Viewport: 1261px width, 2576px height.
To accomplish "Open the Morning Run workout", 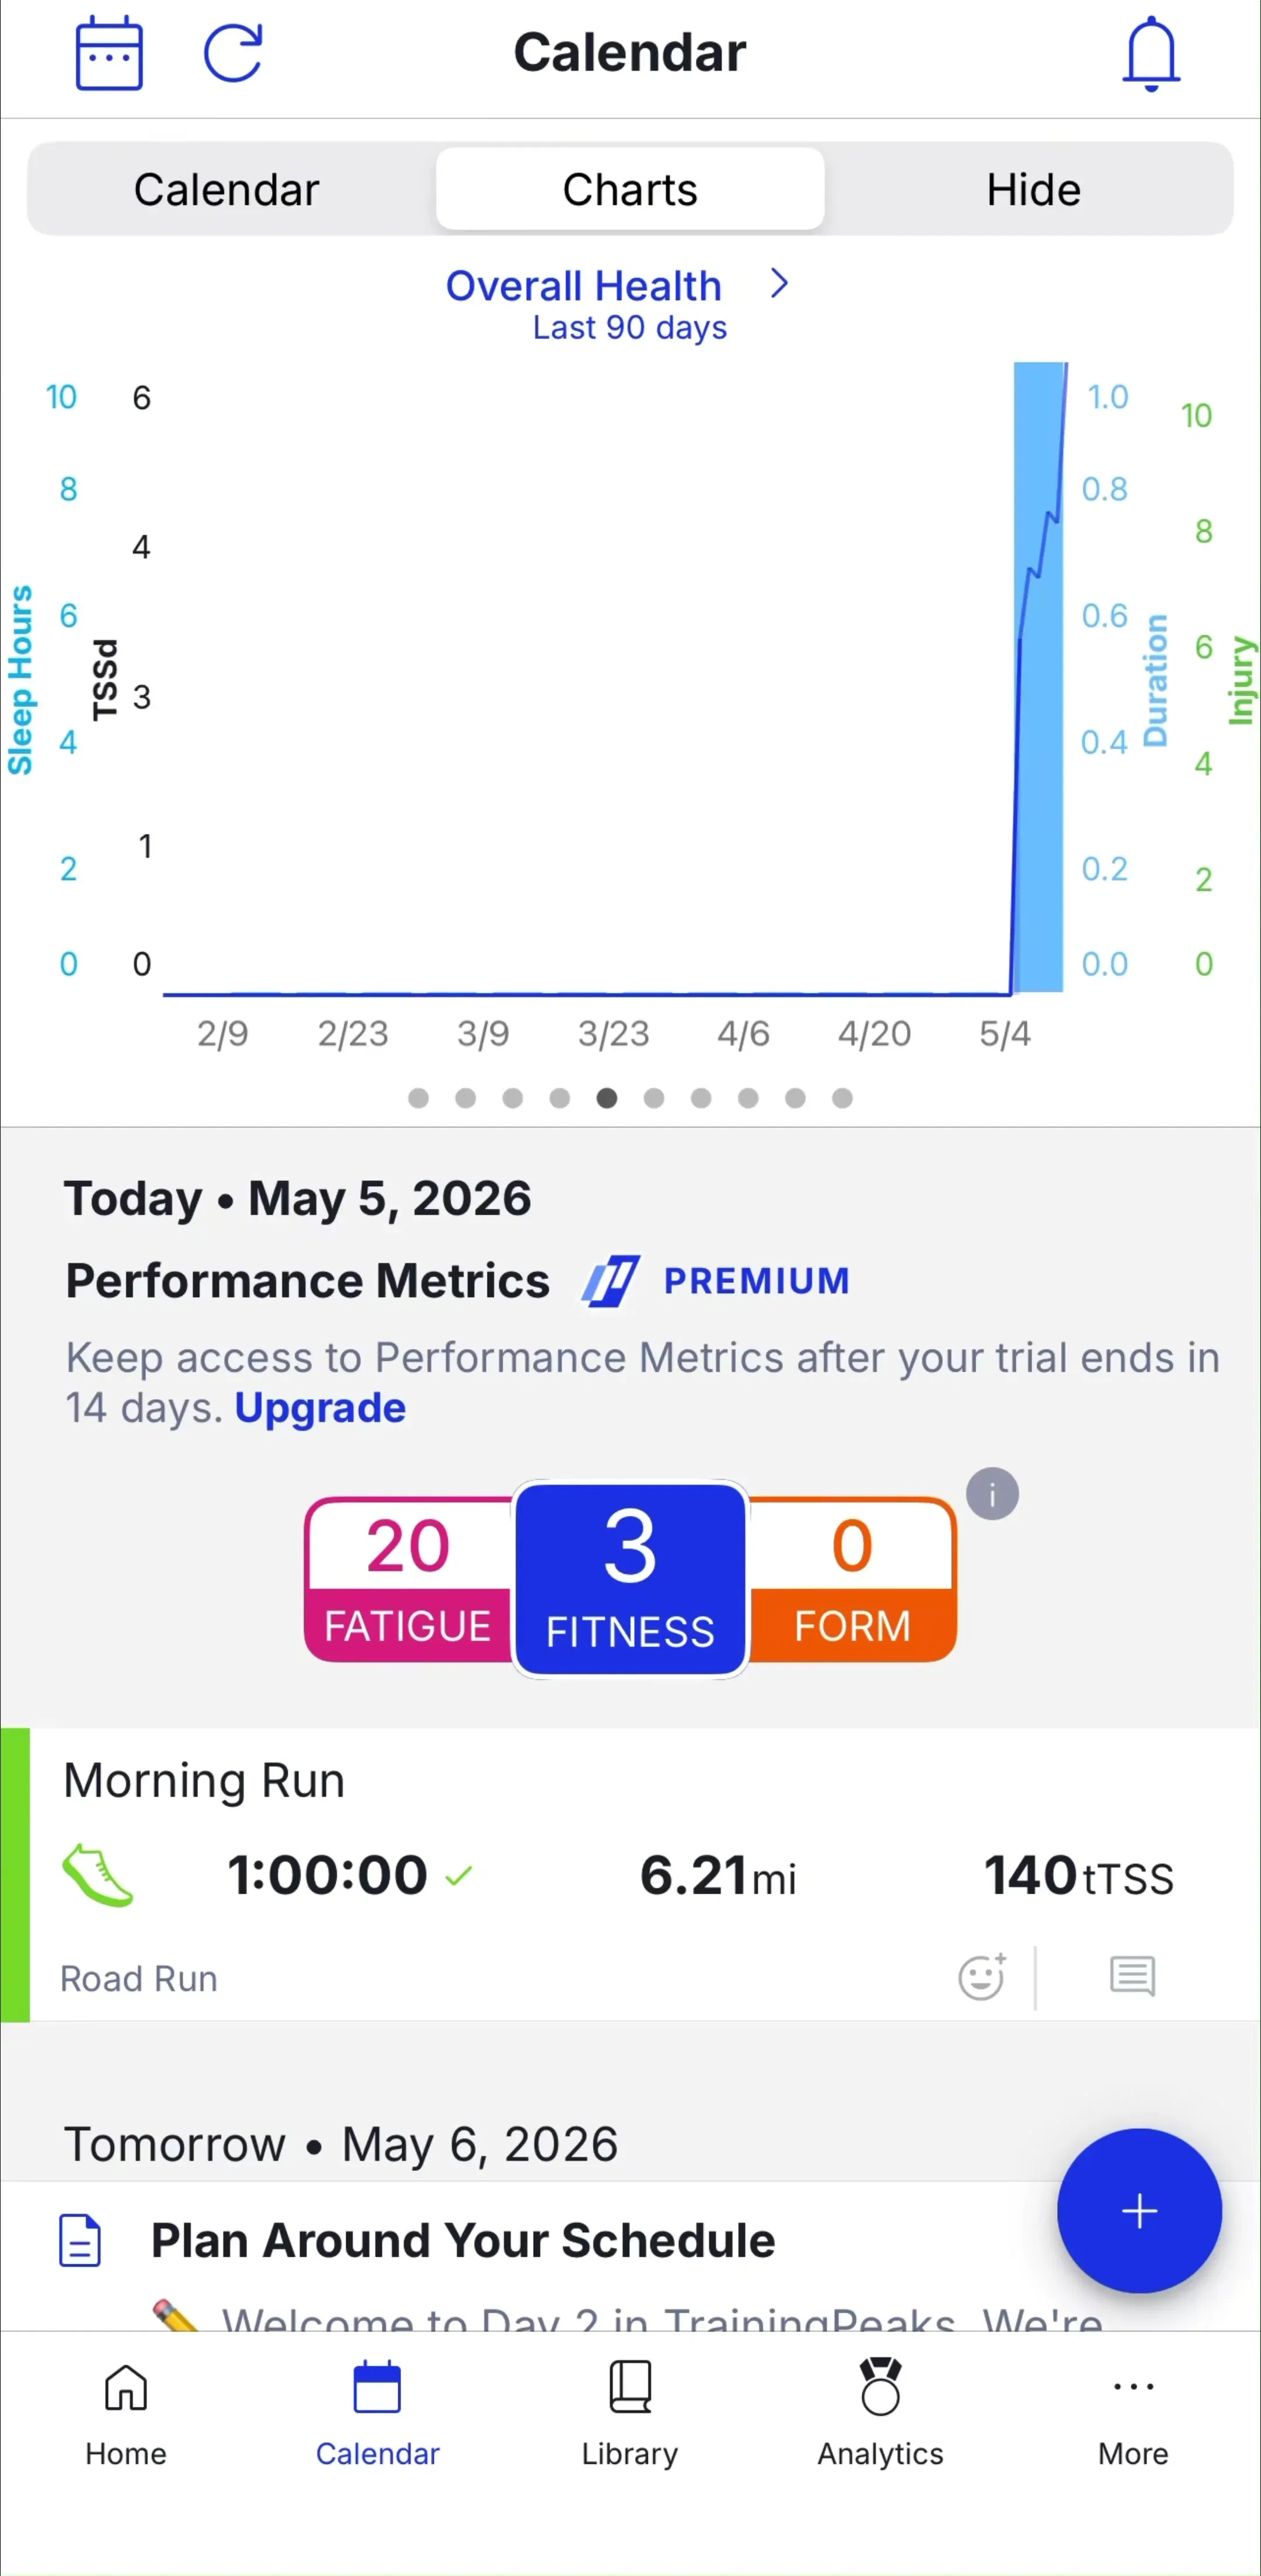I will point(630,1874).
